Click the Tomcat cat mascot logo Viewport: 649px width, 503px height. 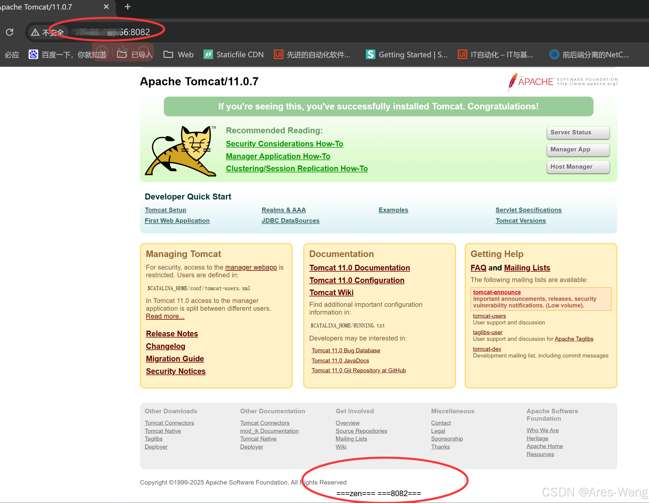[181, 151]
